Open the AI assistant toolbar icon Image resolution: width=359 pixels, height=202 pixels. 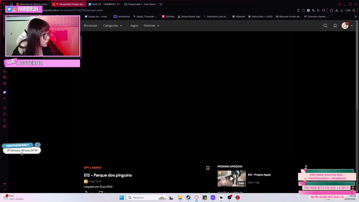(x=348, y=10)
